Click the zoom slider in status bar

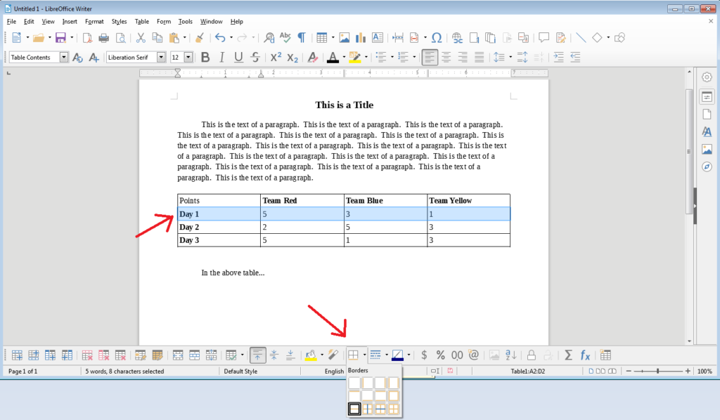point(658,371)
